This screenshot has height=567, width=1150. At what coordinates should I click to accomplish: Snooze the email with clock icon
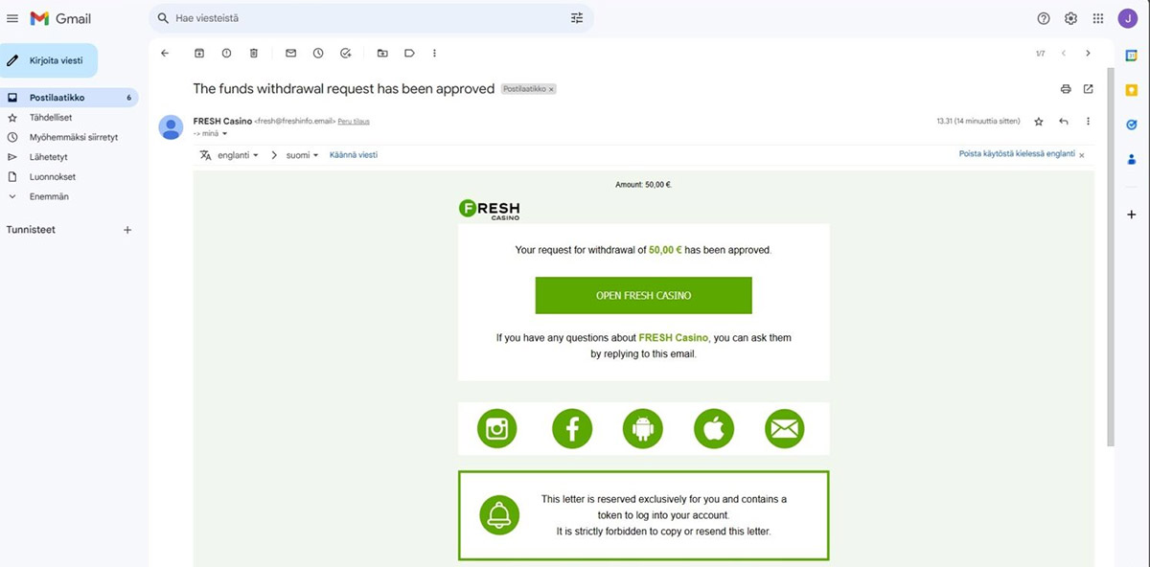tap(318, 54)
